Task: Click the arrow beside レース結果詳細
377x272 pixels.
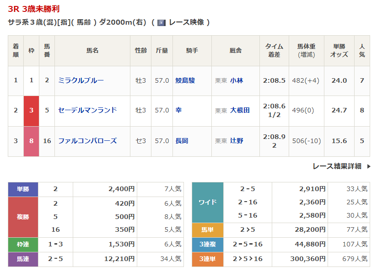Action: 369,166
